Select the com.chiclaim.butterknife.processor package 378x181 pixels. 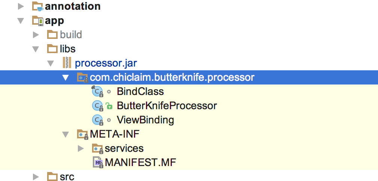tap(172, 77)
